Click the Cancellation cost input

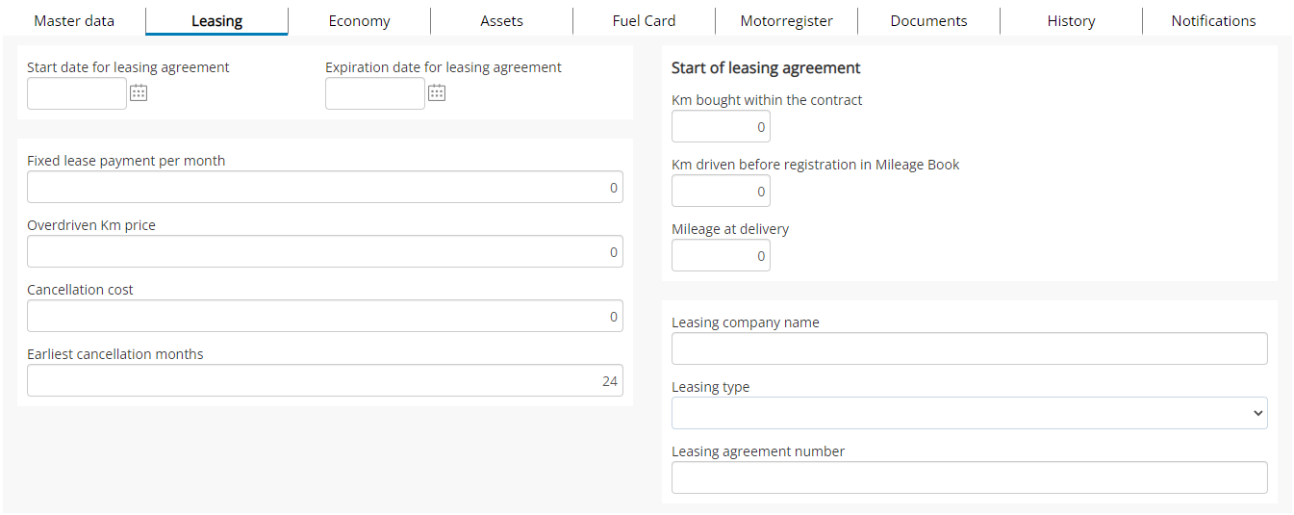[x=325, y=316]
